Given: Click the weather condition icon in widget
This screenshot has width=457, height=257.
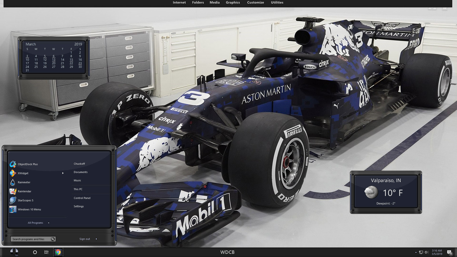Looking at the screenshot, I should [371, 193].
